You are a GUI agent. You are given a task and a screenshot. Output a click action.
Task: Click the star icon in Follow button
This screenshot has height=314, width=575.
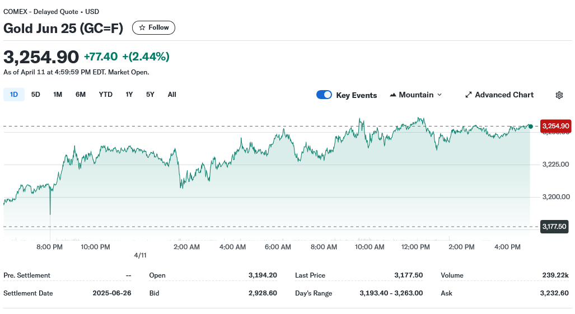(x=142, y=28)
